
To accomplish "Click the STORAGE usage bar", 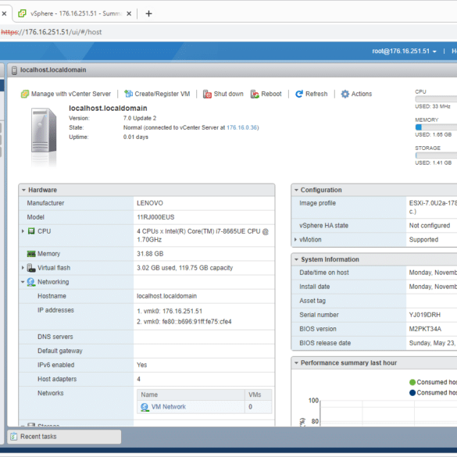I will point(436,155).
